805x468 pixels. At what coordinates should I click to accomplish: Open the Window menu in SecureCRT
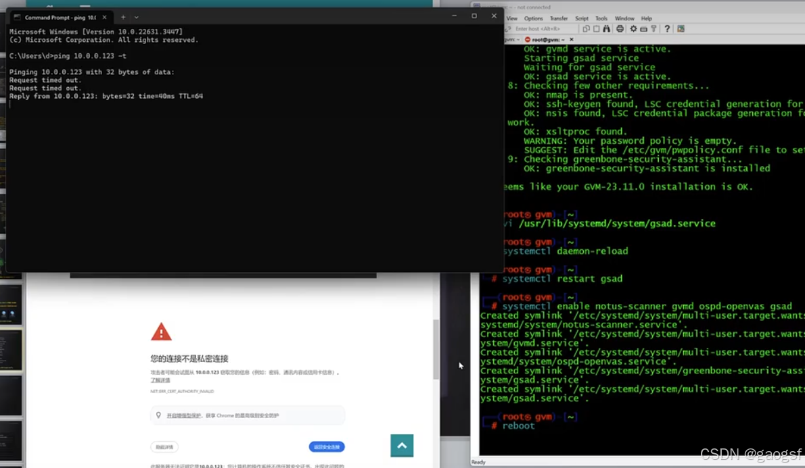point(624,18)
